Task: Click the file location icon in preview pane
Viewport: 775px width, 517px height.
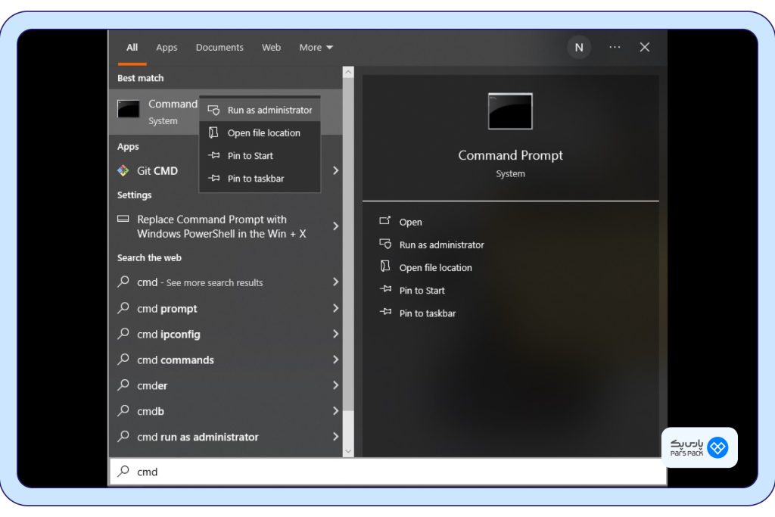Action: tap(385, 266)
